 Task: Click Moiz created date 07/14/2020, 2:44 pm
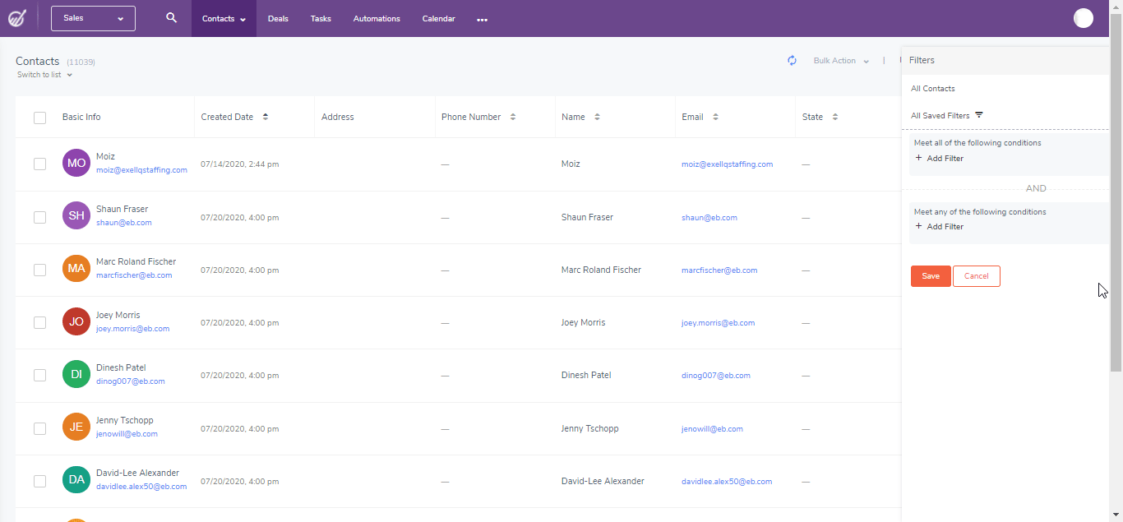(240, 164)
